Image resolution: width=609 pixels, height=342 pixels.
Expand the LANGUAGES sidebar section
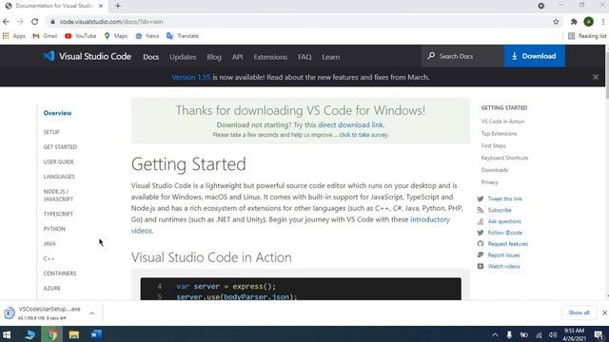[x=59, y=177]
